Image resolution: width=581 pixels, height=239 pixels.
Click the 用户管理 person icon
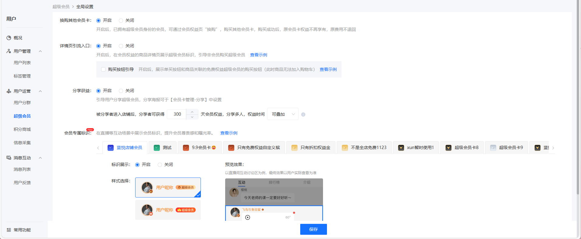coord(9,51)
